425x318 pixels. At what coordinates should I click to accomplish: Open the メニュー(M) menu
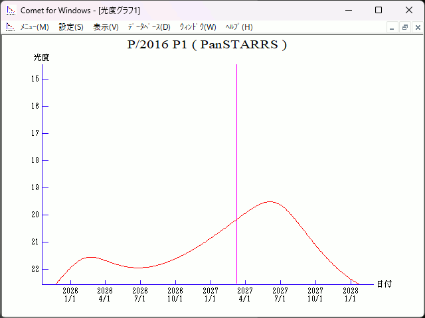tap(35, 27)
